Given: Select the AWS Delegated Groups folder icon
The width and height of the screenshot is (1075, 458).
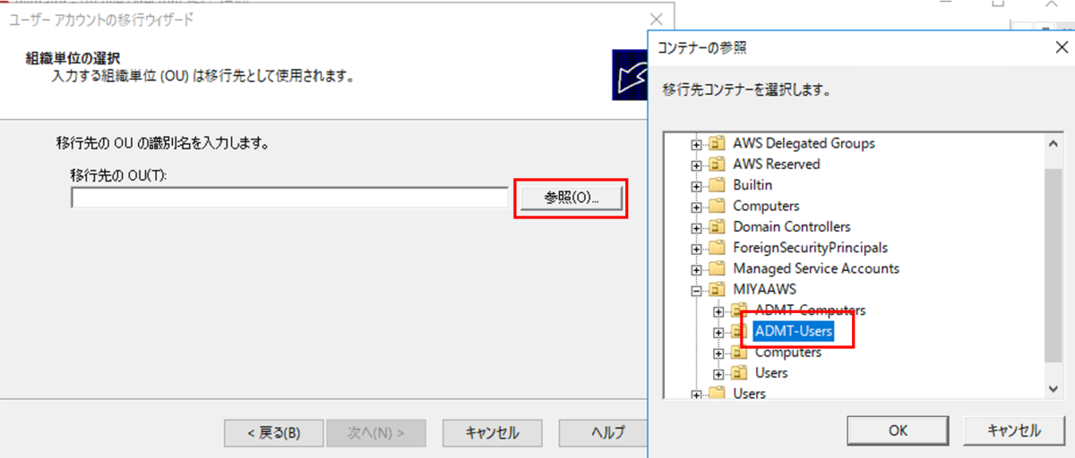Looking at the screenshot, I should [717, 143].
